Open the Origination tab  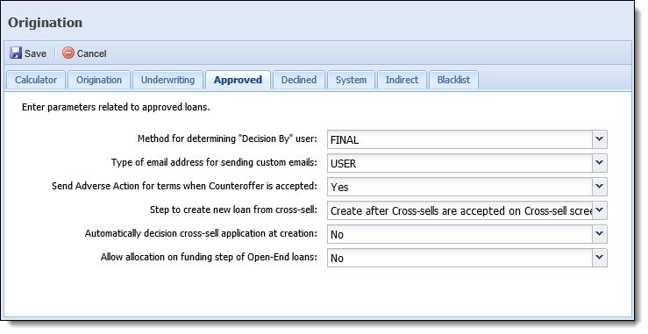[99, 80]
